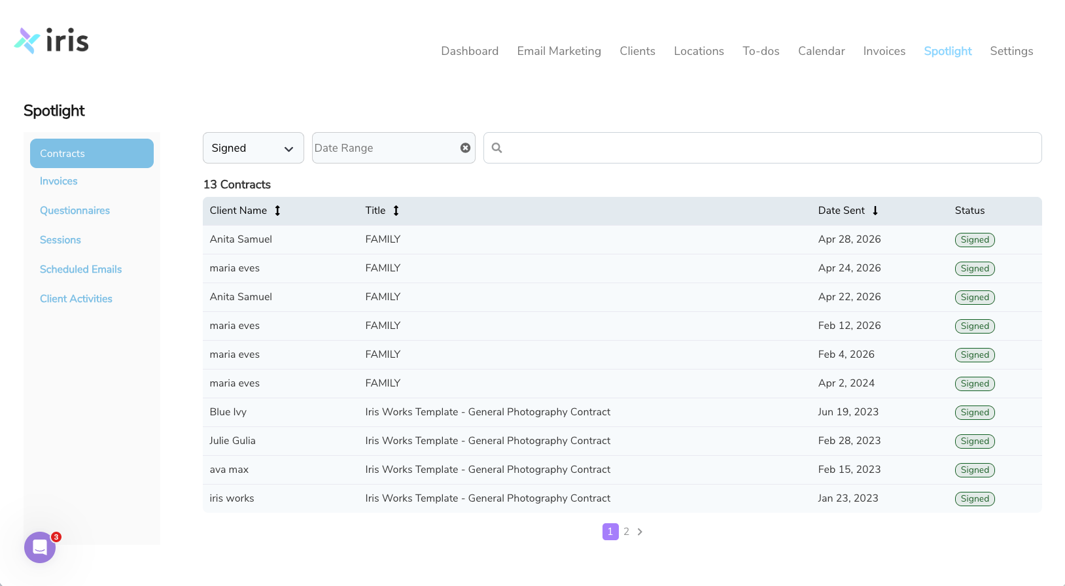This screenshot has width=1065, height=586.
Task: Click FAMILY title for Feb 4, 2026
Action: click(383, 354)
